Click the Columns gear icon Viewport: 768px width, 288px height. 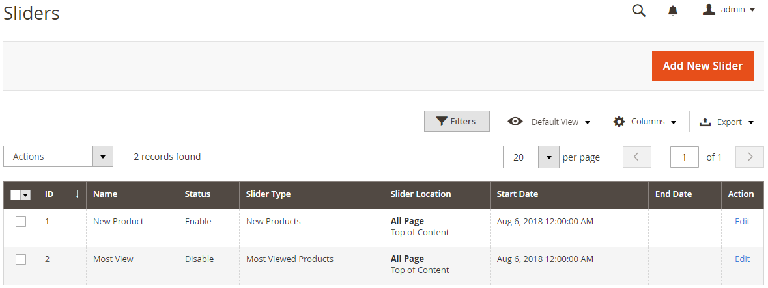[619, 122]
